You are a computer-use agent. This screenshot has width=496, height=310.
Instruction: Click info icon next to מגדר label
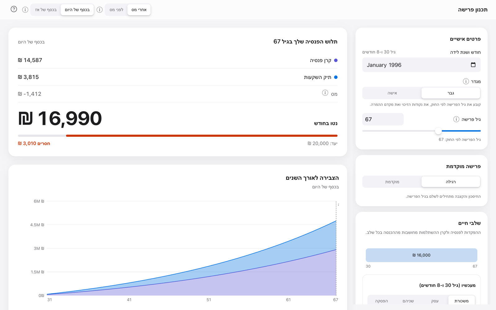(466, 81)
